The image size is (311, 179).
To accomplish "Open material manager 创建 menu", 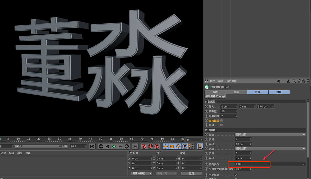I will (x=3, y=153).
